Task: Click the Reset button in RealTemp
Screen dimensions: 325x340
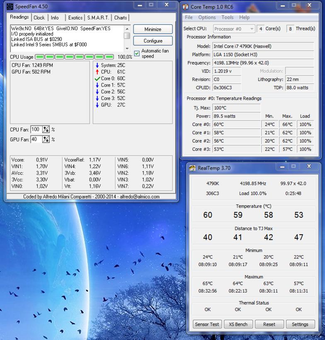Action: 269,324
